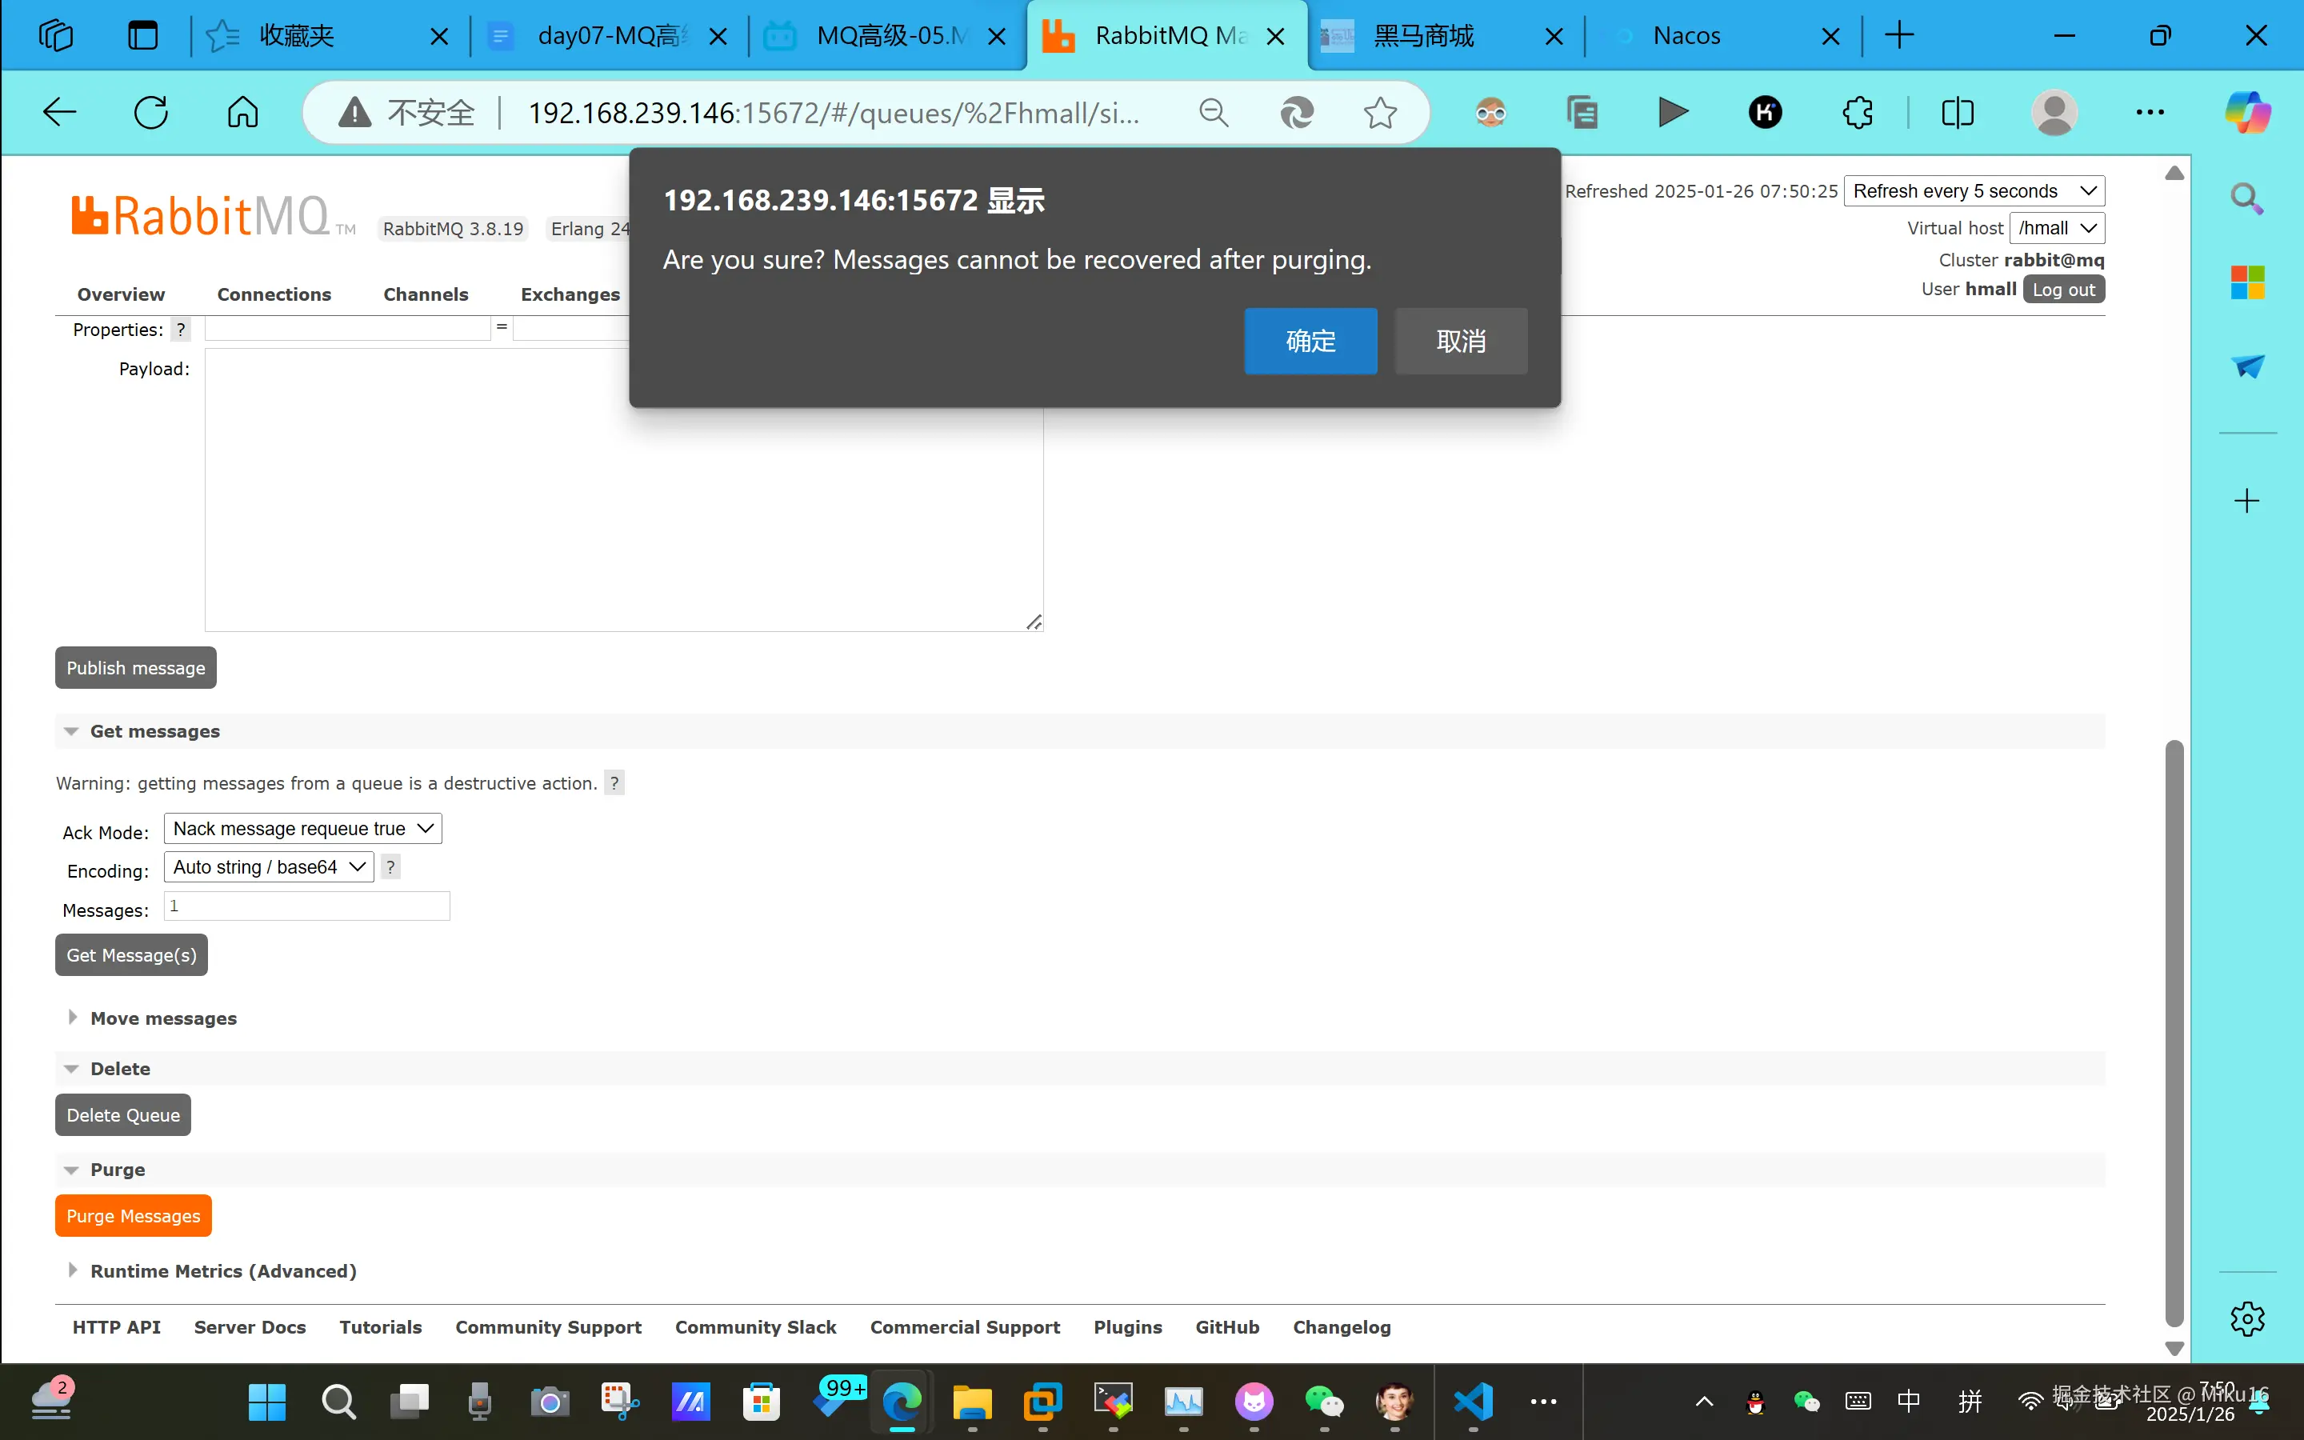Open the Encoding dropdown
This screenshot has width=2304, height=1440.
coord(269,866)
